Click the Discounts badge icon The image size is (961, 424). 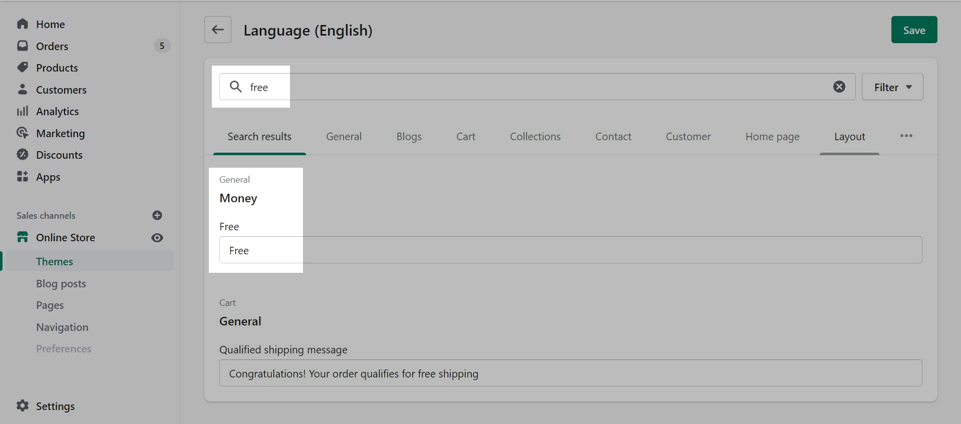23,155
